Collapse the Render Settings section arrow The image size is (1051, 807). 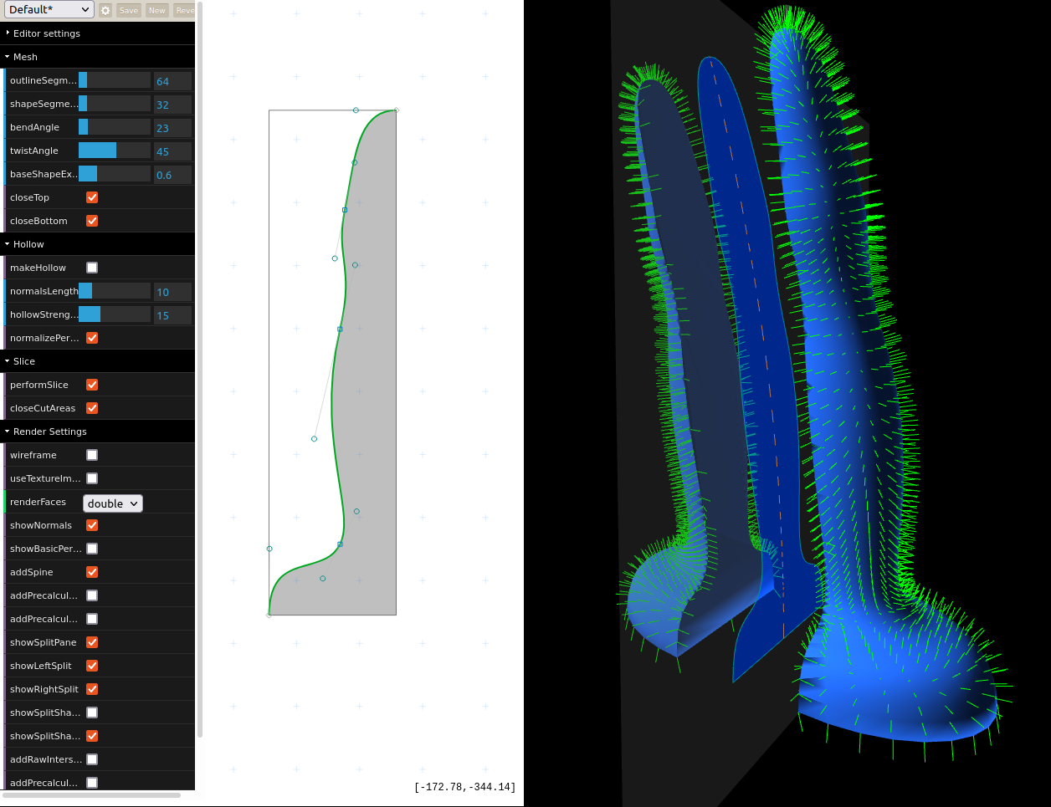pyautogui.click(x=8, y=432)
